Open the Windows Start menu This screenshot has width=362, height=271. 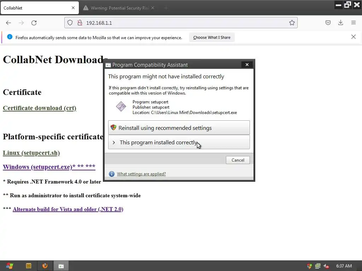10,266
